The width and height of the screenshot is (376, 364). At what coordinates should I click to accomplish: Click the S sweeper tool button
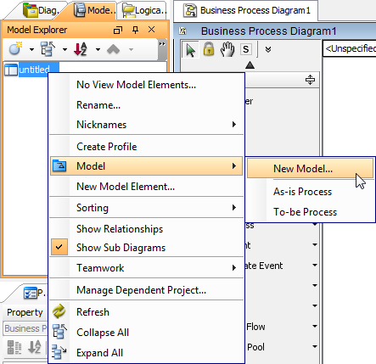tap(245, 49)
